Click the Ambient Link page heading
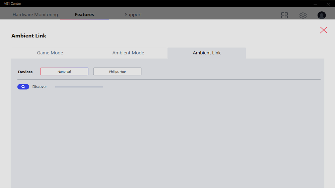Screen dimensions: 335x188 tap(29, 36)
